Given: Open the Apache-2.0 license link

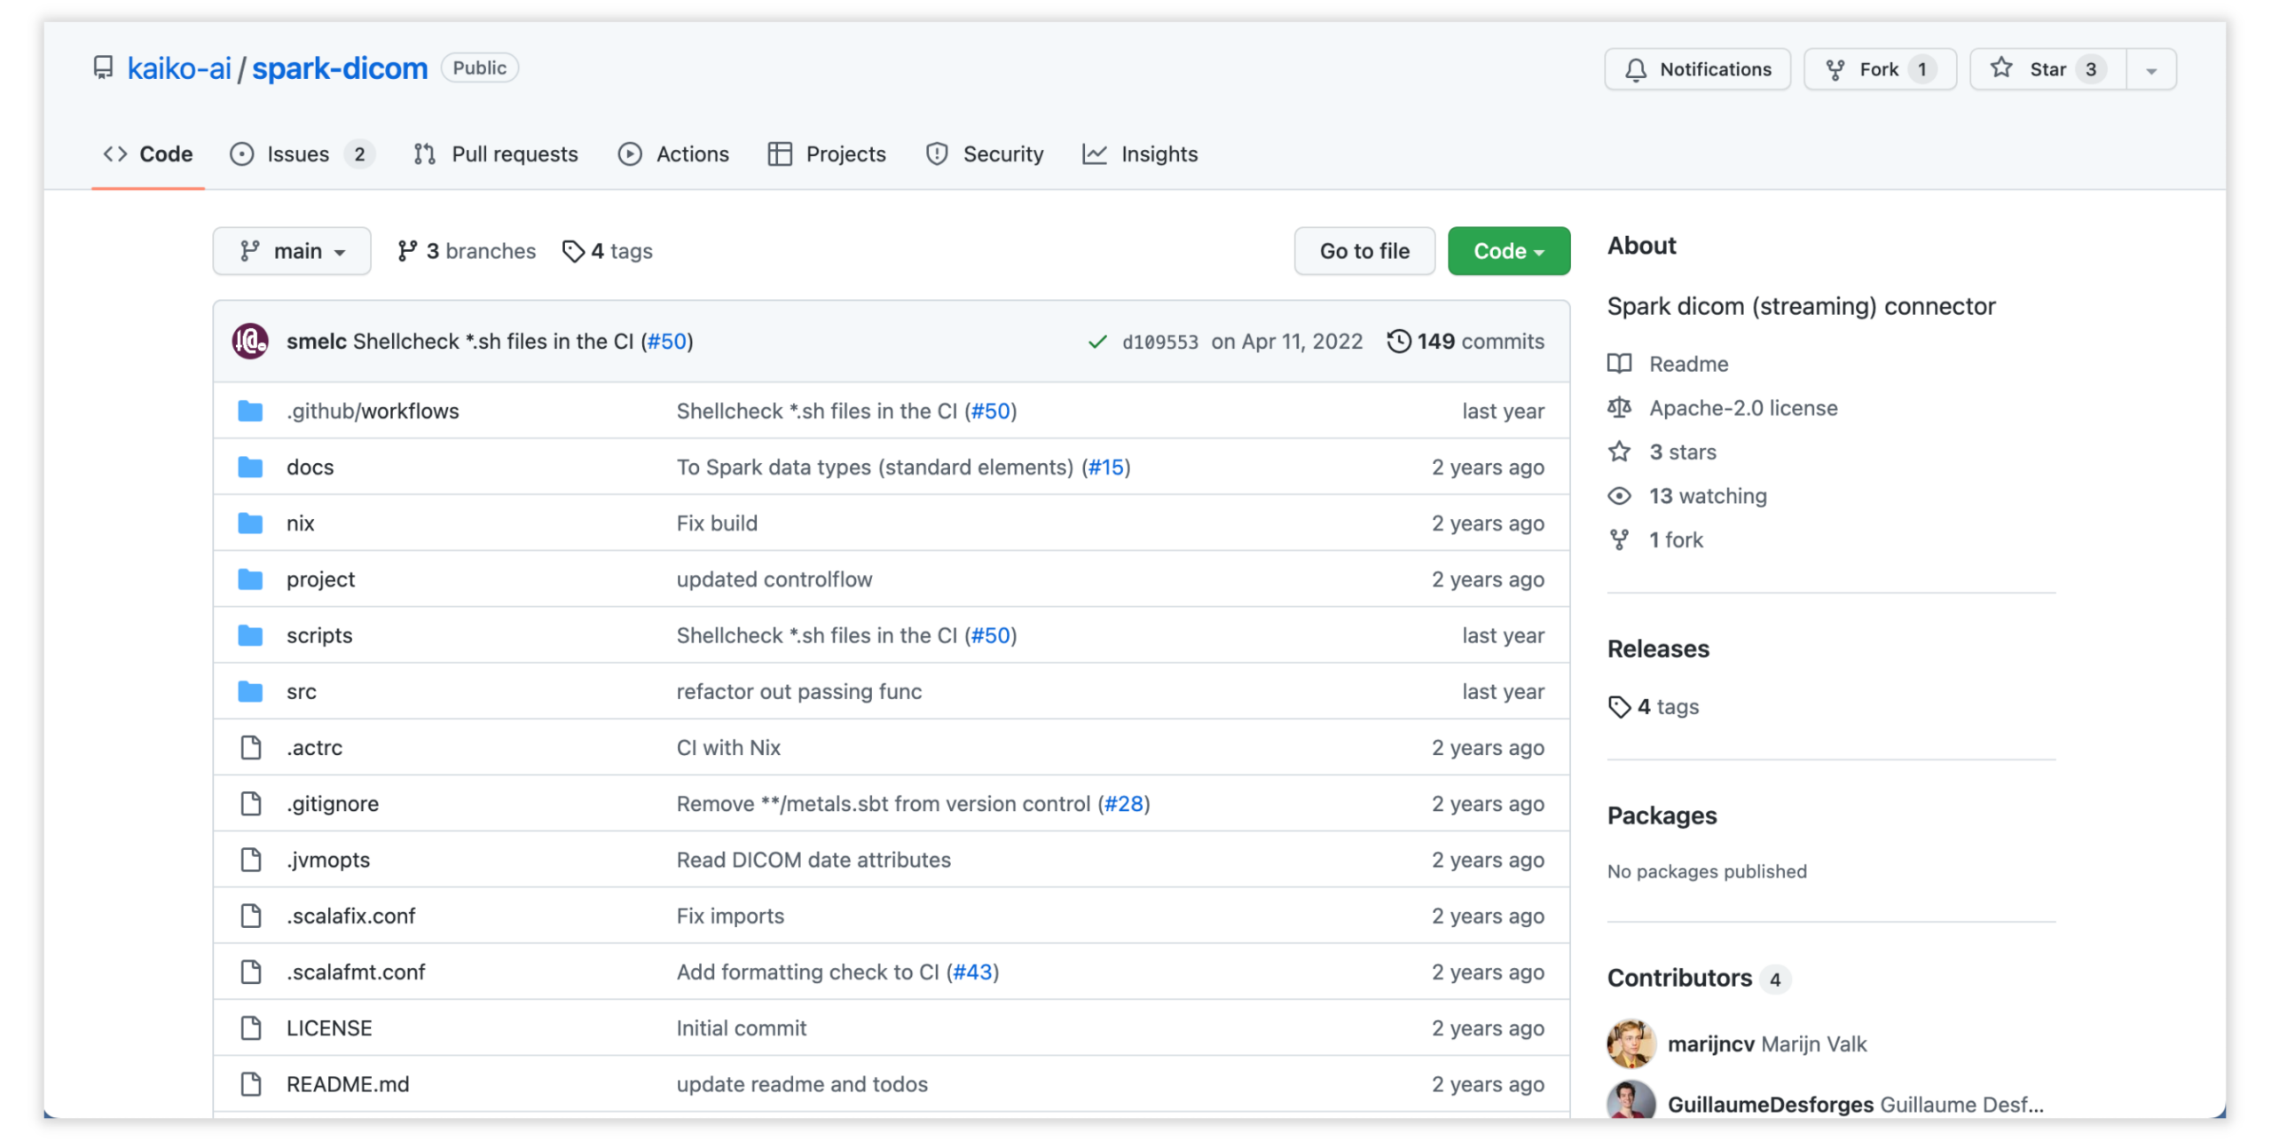Looking at the screenshot, I should point(1722,407).
